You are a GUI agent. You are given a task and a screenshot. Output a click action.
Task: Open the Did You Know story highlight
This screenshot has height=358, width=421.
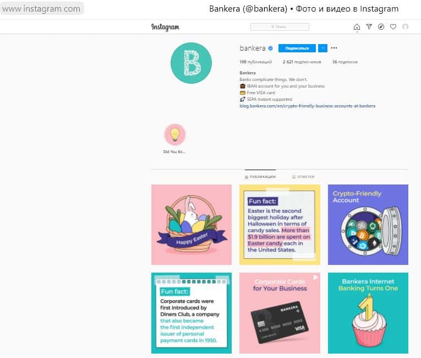pyautogui.click(x=175, y=134)
